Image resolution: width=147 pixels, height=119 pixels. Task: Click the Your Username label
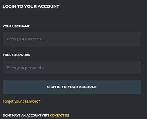click(16, 26)
